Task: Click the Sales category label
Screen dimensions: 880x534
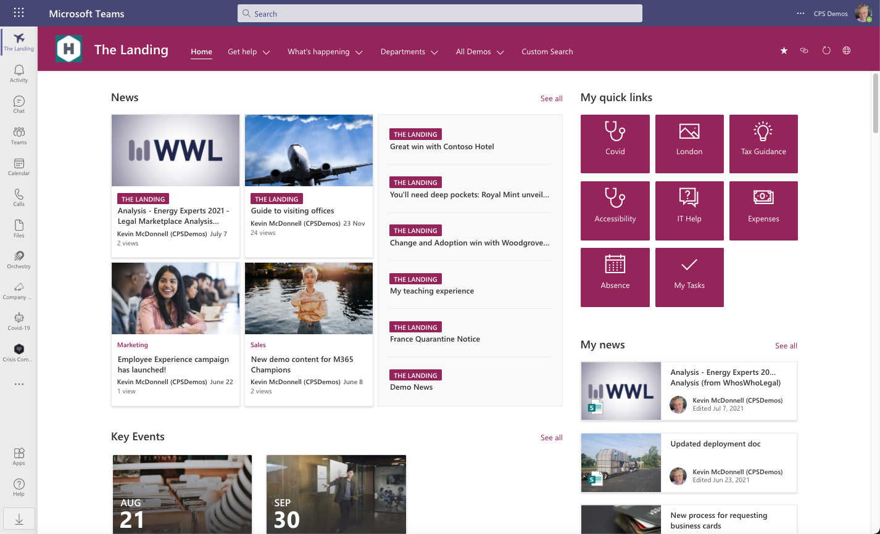Action: 258,345
